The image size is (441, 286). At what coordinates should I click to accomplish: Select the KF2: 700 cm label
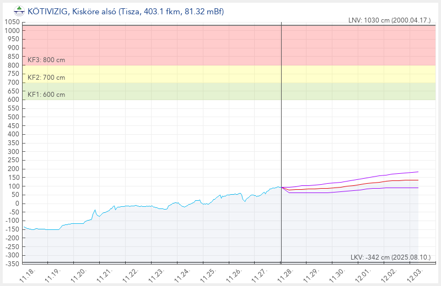(x=46, y=78)
